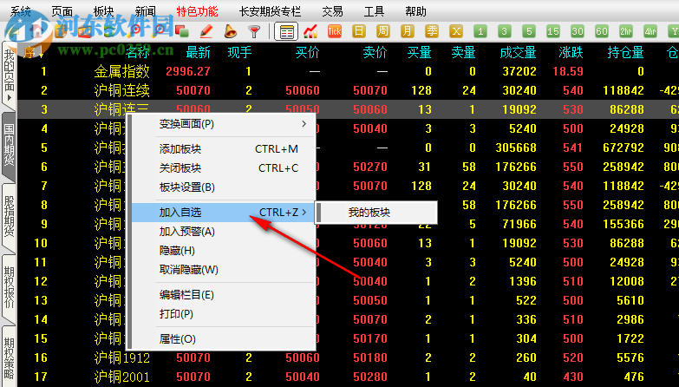This screenshot has width=679, height=387.
Task: Expand the 变换画面(P) submenu
Action: click(x=223, y=124)
